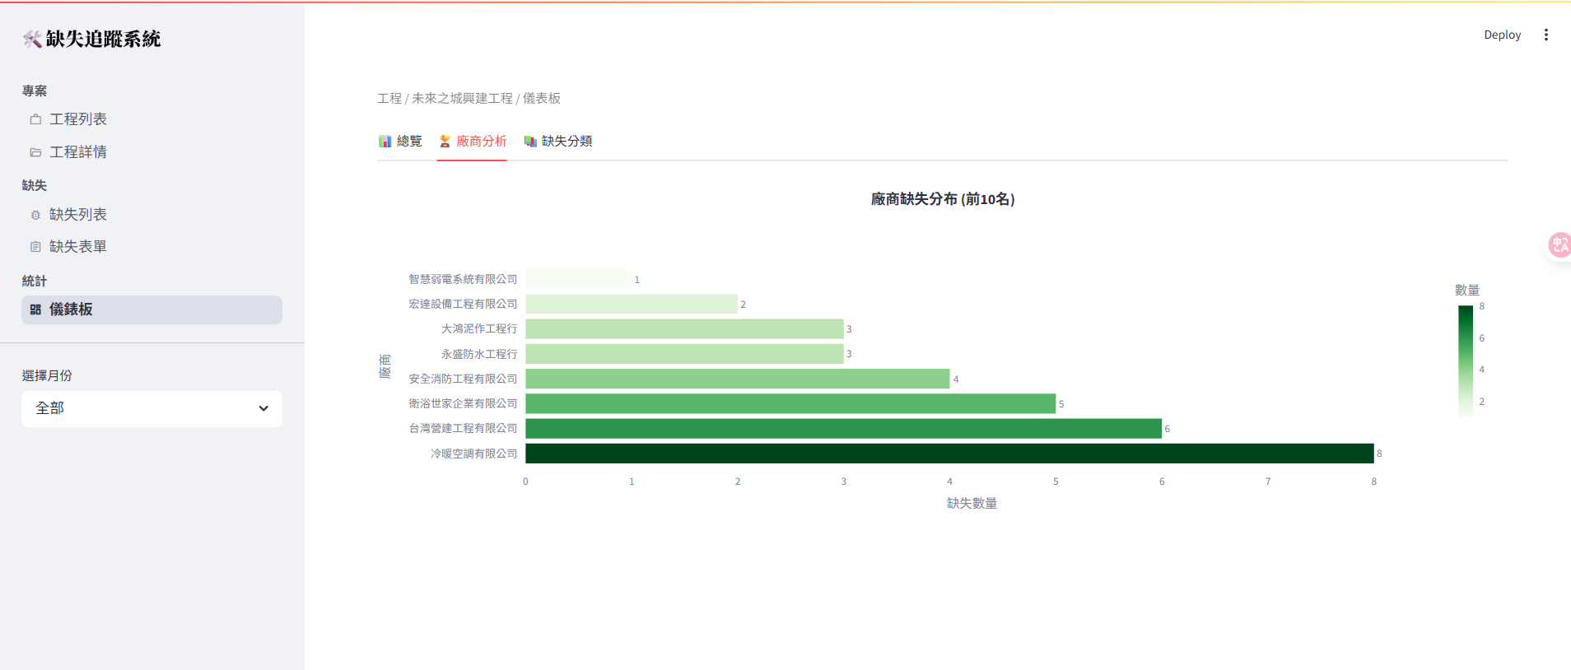This screenshot has height=670, width=1571.
Task: Click the 冷暖空調有限公司 bar in chart
Action: tap(949, 454)
